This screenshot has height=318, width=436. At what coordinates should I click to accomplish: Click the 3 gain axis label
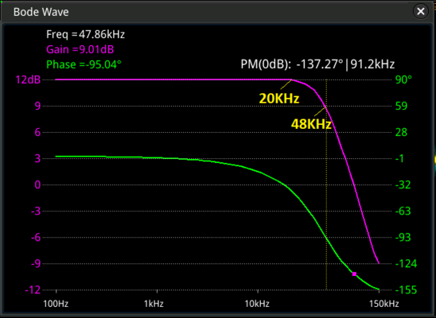pyautogui.click(x=37, y=158)
